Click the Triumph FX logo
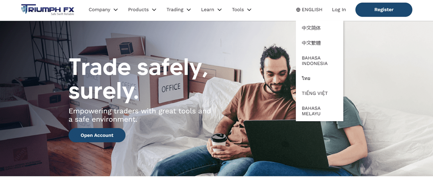 48,9
